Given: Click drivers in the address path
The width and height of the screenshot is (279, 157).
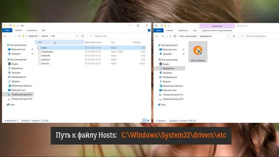Looking at the screenshot, I should [x=45, y=36].
